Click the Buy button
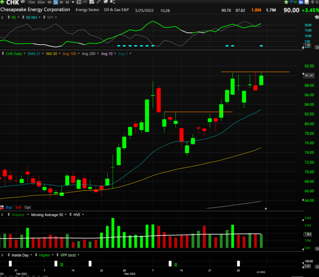Viewport: 319px width, 277px height. click(x=9, y=207)
